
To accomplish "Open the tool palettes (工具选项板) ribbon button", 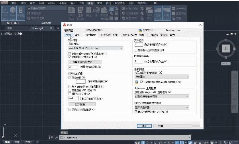I will [x=80, y=13].
